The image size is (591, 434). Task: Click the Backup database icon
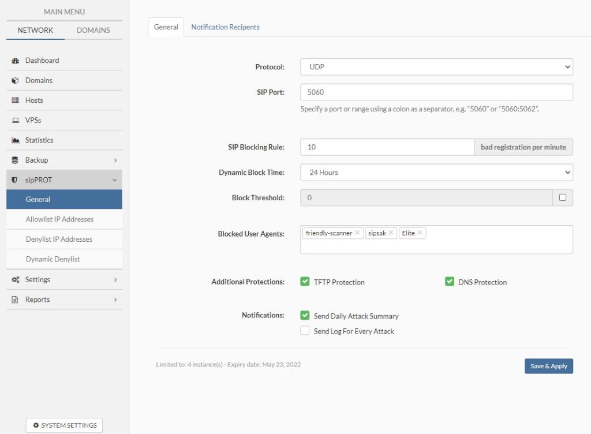pos(16,160)
